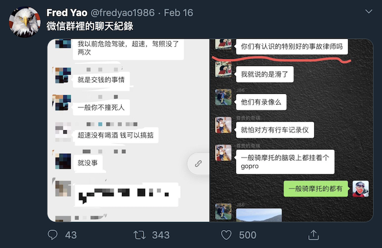Open the share tweet icon
The image size is (382, 248).
[x=313, y=235]
